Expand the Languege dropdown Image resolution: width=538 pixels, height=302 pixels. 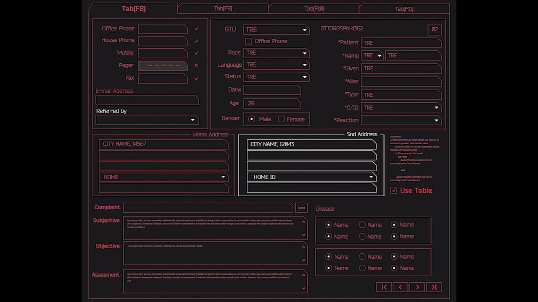pos(277,65)
